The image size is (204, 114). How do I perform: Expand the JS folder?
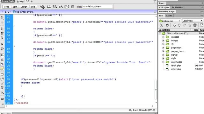tap(163, 44)
